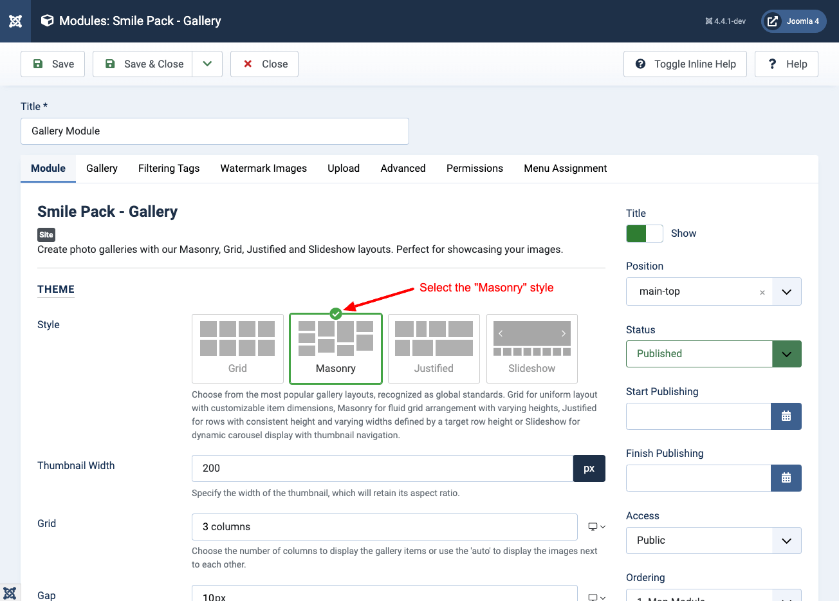Open the Permissions tab
839x601 pixels.
[475, 169]
